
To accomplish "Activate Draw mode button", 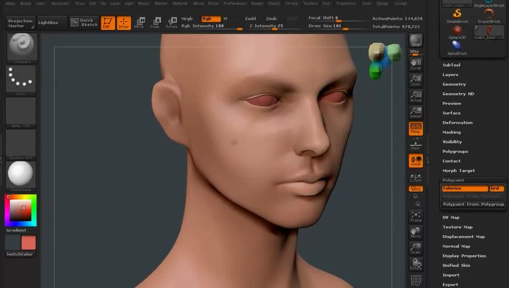I will tap(124, 23).
